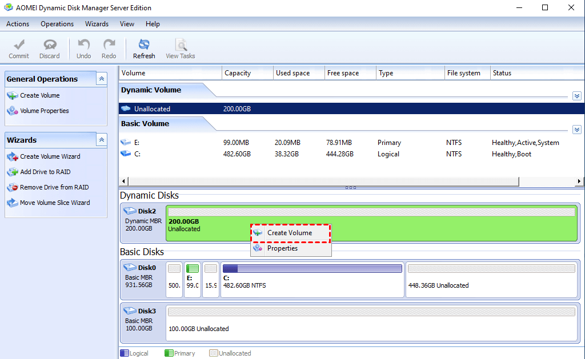This screenshot has width=585, height=359.
Task: Collapse the Dynamic Volume group
Action: click(577, 96)
